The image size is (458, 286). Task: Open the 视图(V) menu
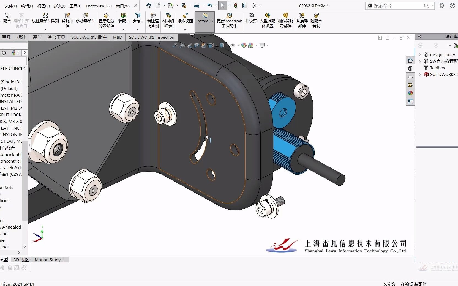tap(43, 6)
